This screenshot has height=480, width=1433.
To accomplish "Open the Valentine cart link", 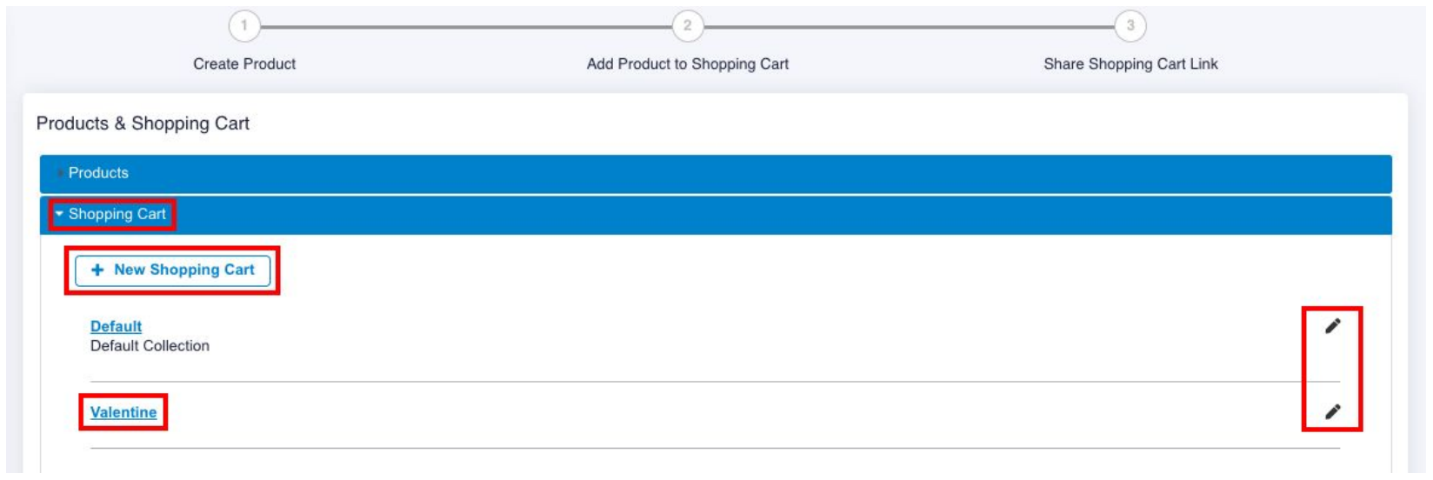I will tap(123, 412).
